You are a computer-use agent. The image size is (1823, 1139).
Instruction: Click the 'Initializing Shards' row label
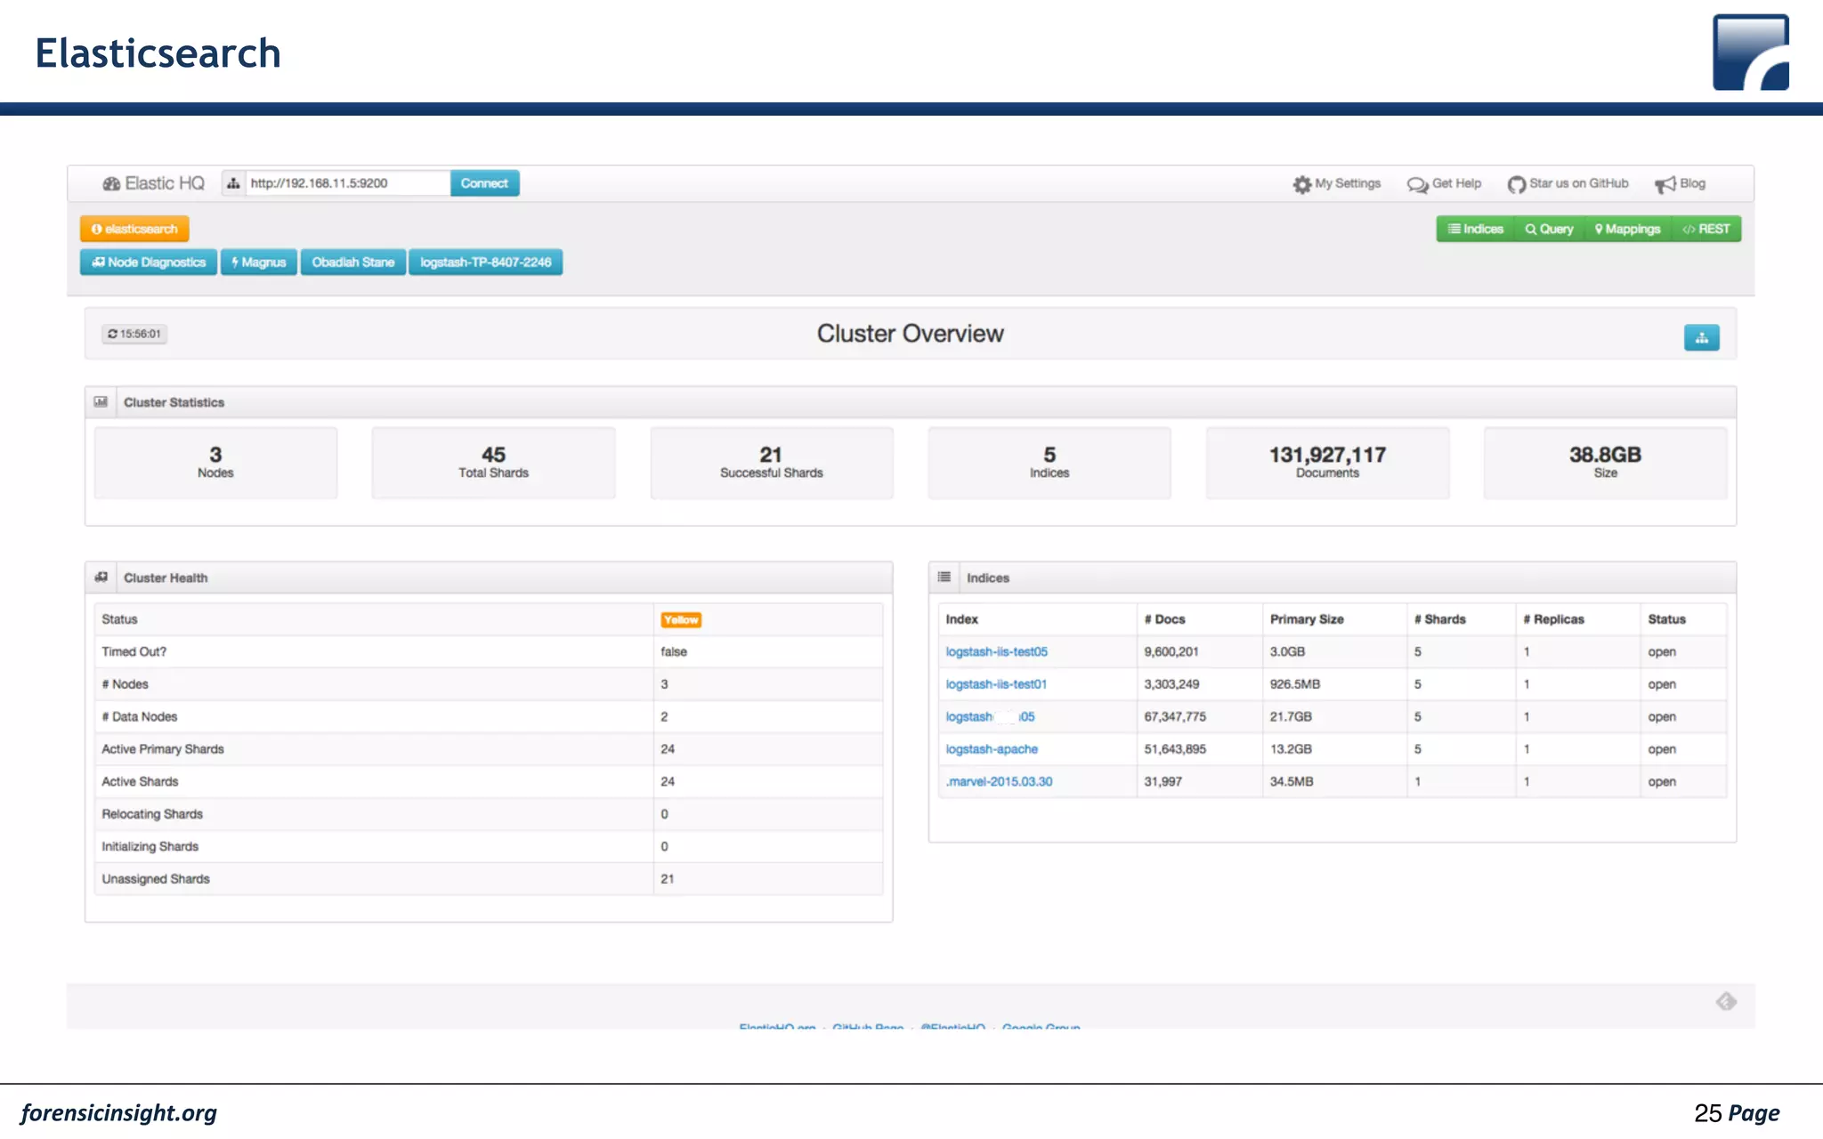click(150, 846)
